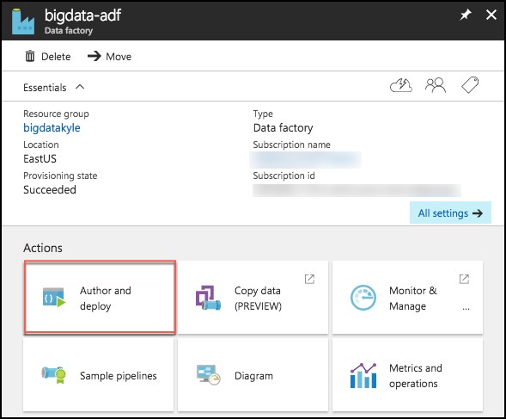Open more options ellipsis on Monitor & Manage tile
Image resolution: width=506 pixels, height=419 pixels.
[x=466, y=309]
